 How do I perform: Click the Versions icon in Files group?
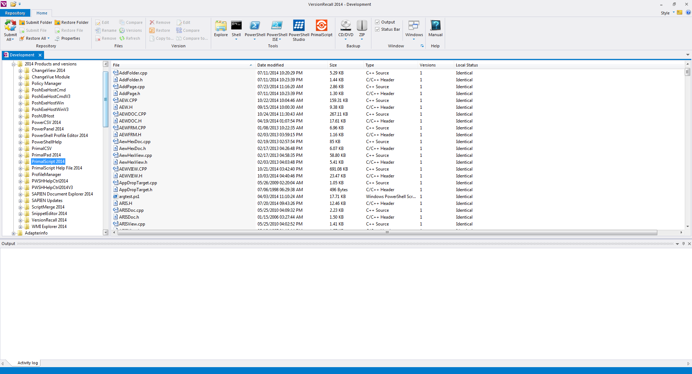tap(122, 30)
